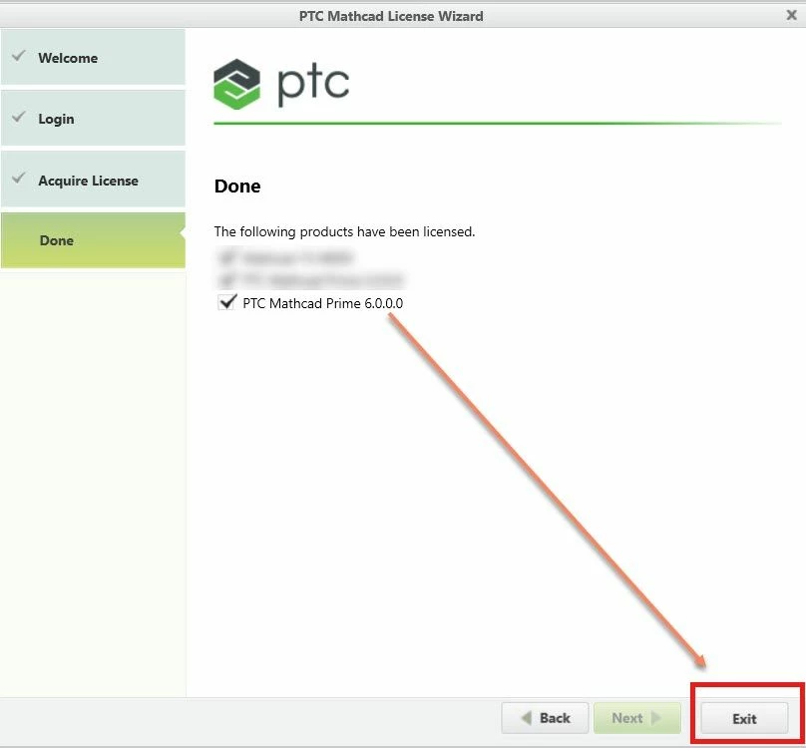Click the PTC logo icon
The width and height of the screenshot is (806, 748).
coord(236,84)
